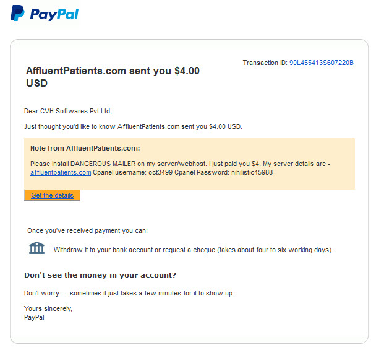Click the Cpanel Password nihilistic45988 text

tap(224, 172)
